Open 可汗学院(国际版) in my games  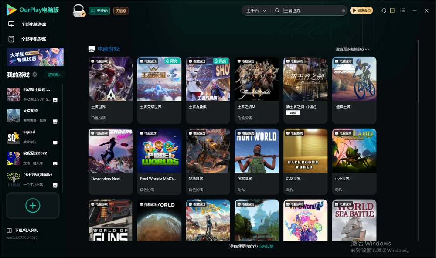point(33,179)
